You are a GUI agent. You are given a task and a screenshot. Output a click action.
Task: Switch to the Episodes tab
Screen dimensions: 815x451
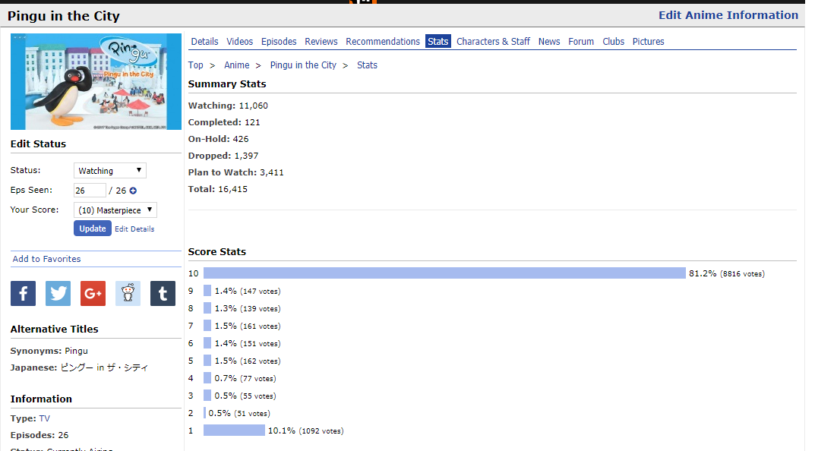pyautogui.click(x=279, y=42)
